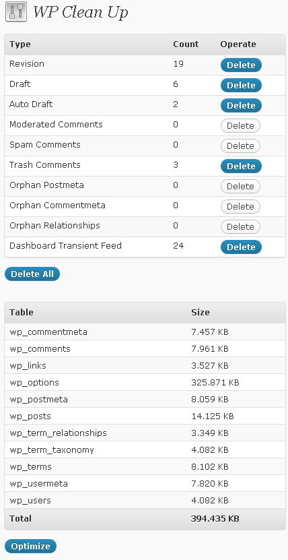
Task: Click the wp_term_relationships table name
Action: (58, 433)
